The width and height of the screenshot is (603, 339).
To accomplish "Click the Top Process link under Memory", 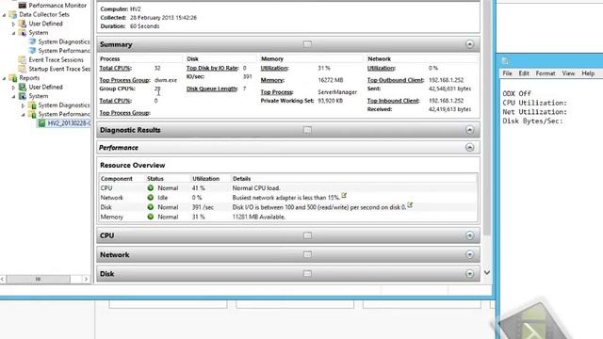I will [x=277, y=92].
